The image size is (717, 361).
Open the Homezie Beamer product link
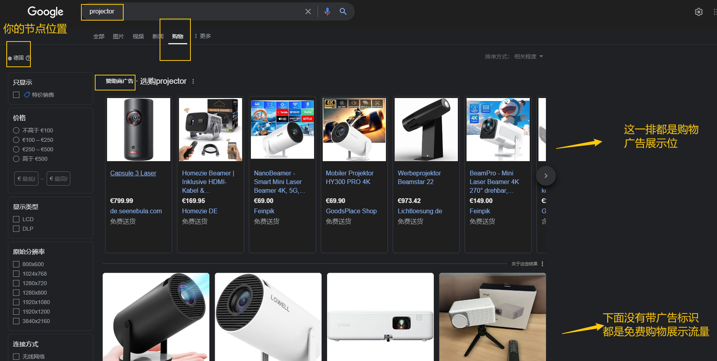pos(208,181)
